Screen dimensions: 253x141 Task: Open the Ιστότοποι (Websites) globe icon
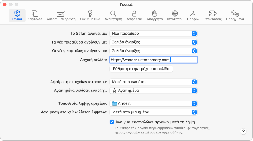[x=175, y=15]
